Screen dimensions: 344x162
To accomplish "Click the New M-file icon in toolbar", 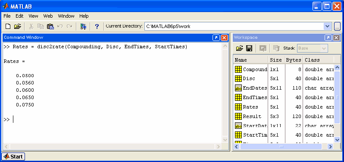I will tap(8, 26).
